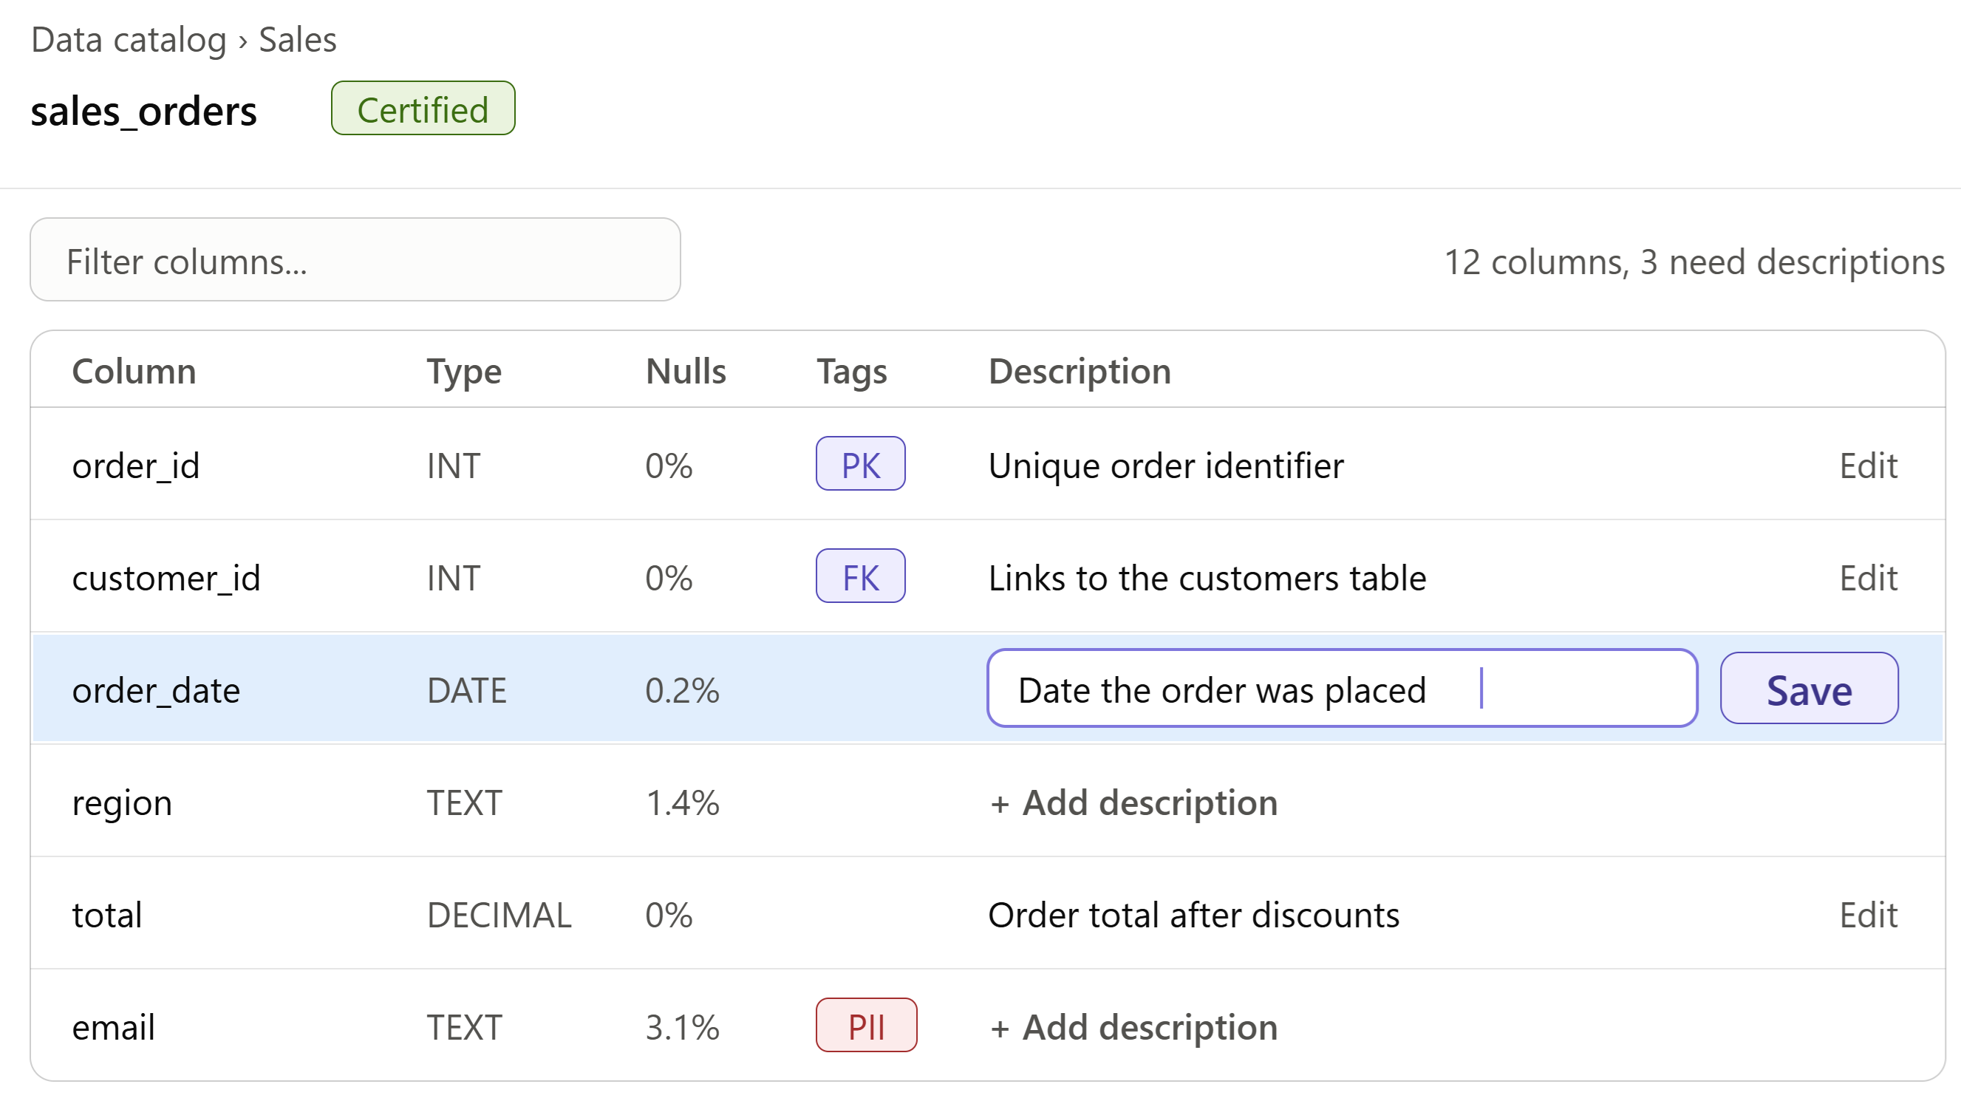The image size is (1961, 1101).
Task: Open the Sales breadcrumb link
Action: click(298, 40)
